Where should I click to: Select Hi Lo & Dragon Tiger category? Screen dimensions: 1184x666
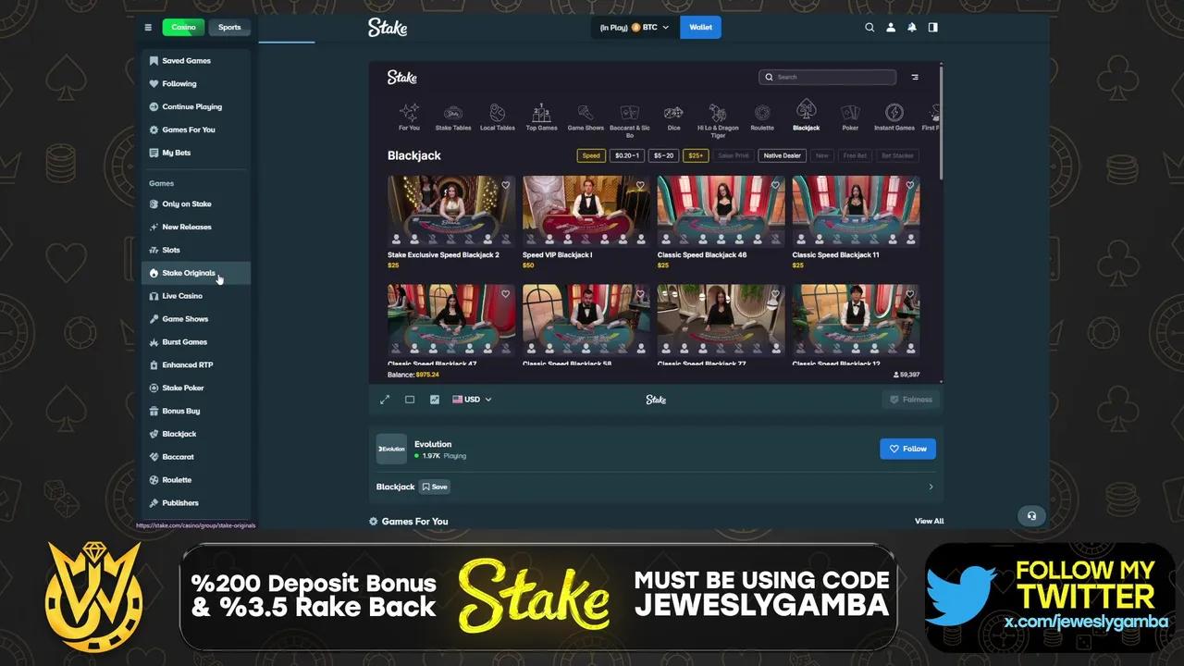pos(718,120)
